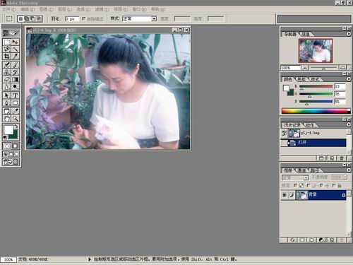Select the Magic Wand tool
Image resolution: width=353 pixels, height=265 pixels.
tap(15, 49)
